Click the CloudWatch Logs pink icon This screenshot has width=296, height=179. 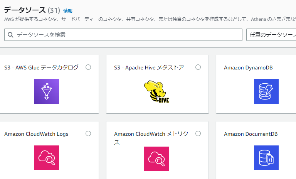pos(47,158)
